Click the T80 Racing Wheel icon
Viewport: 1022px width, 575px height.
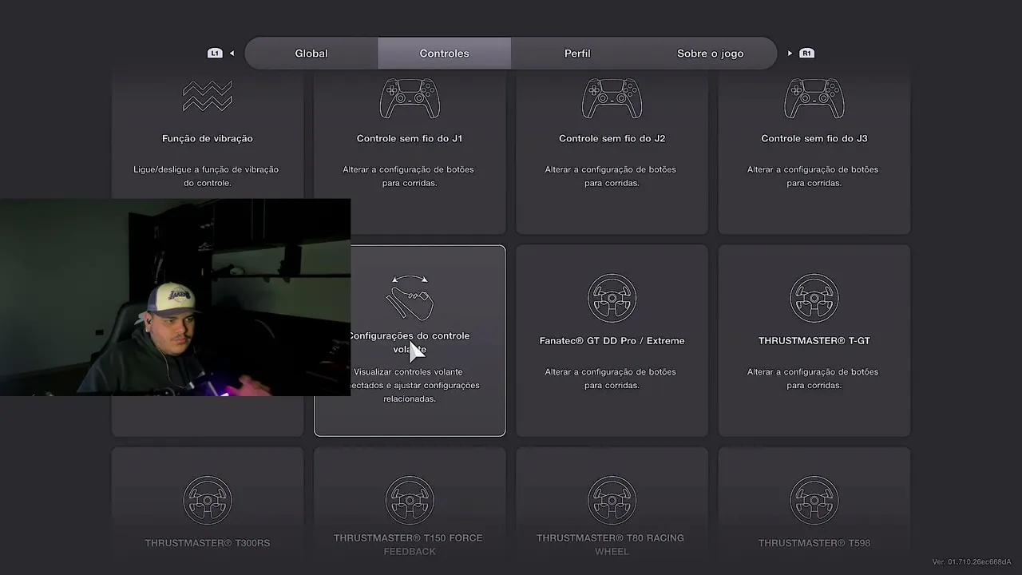click(612, 501)
